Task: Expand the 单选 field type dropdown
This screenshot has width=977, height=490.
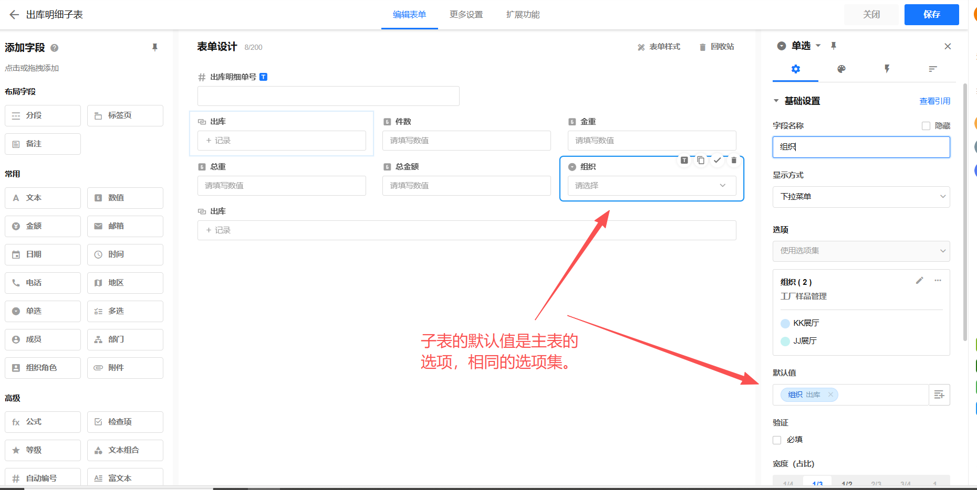Action: tap(818, 46)
